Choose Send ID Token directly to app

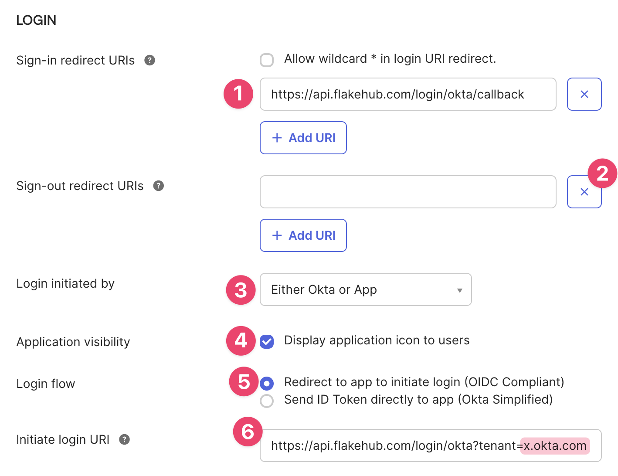pos(267,401)
